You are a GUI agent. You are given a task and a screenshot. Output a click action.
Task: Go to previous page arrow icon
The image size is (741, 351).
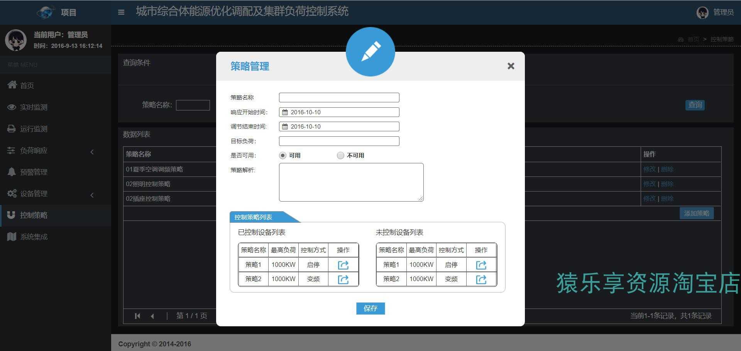pos(152,316)
